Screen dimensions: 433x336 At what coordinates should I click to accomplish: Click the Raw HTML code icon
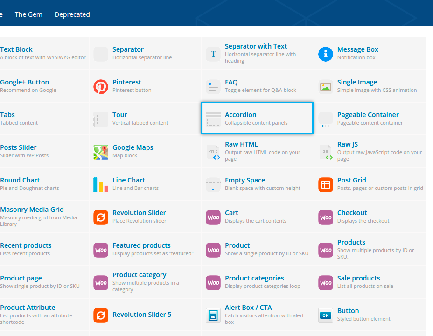pyautogui.click(x=213, y=152)
